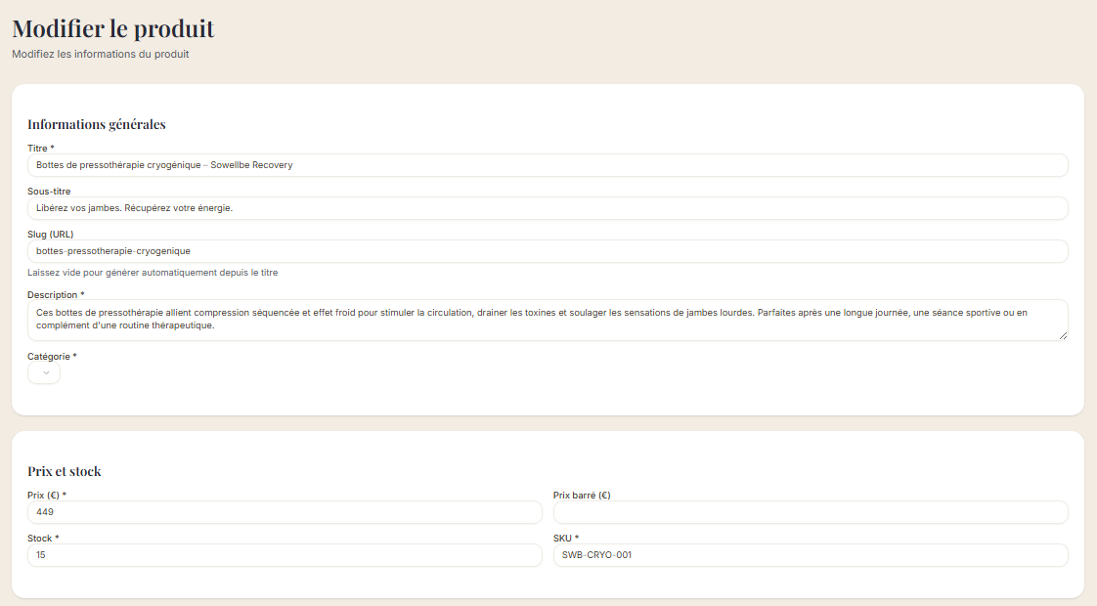This screenshot has height=606, width=1097.
Task: Click the Titre input field
Action: tap(548, 165)
